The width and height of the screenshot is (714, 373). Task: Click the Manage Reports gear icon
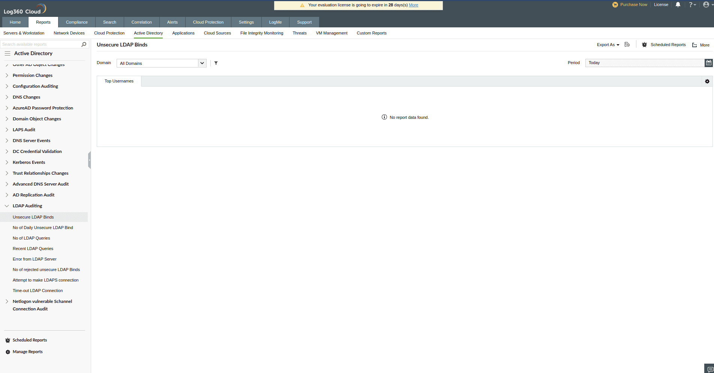click(x=7, y=352)
